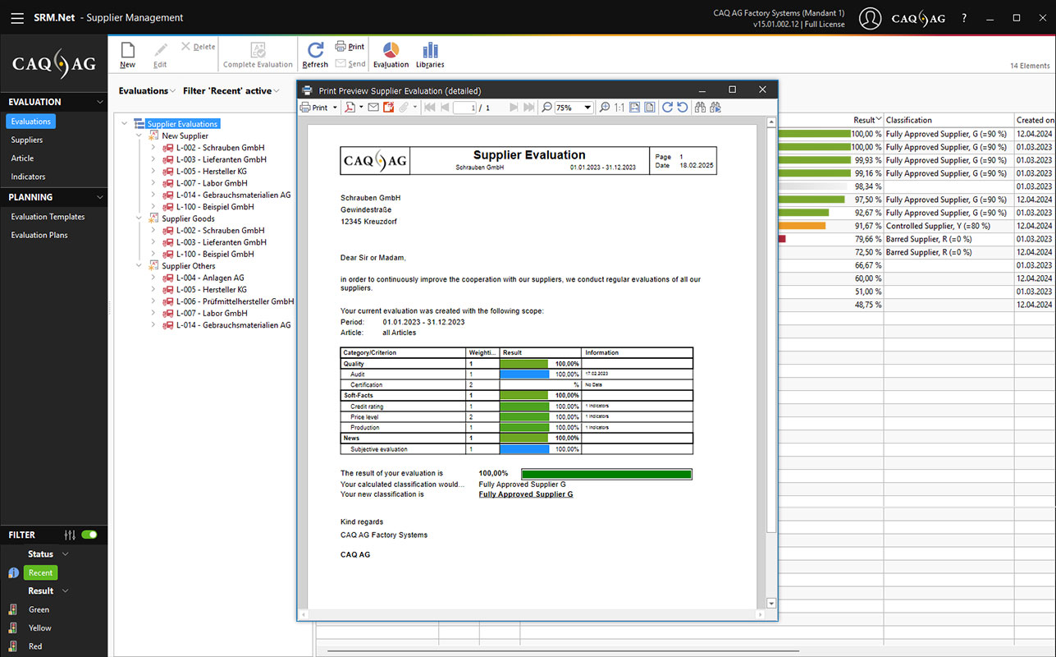Click the Classification column header
The image size is (1056, 657).
(x=908, y=120)
